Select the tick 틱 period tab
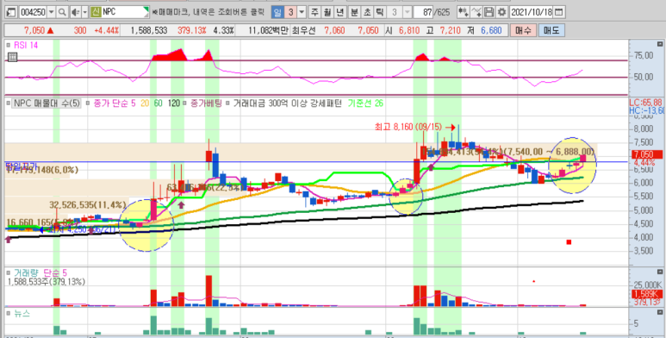This screenshot has width=666, height=338. [379, 12]
